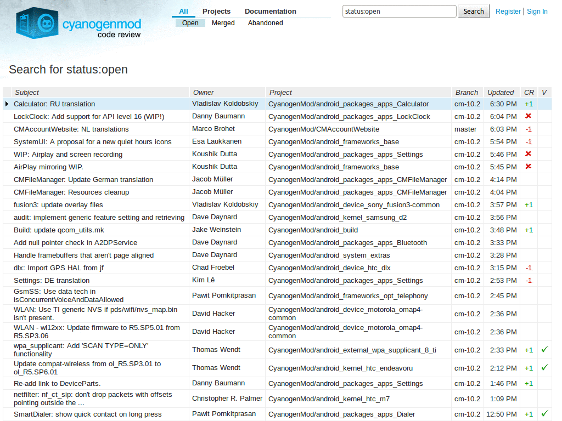
Task: Open LockClock API level 16 change
Action: pos(89,117)
